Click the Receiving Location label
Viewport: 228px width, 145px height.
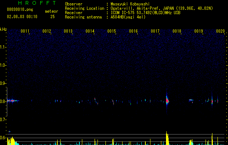click(84, 8)
